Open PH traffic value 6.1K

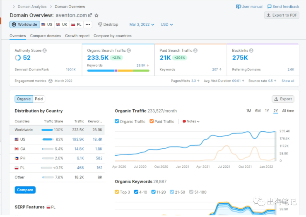(80, 158)
